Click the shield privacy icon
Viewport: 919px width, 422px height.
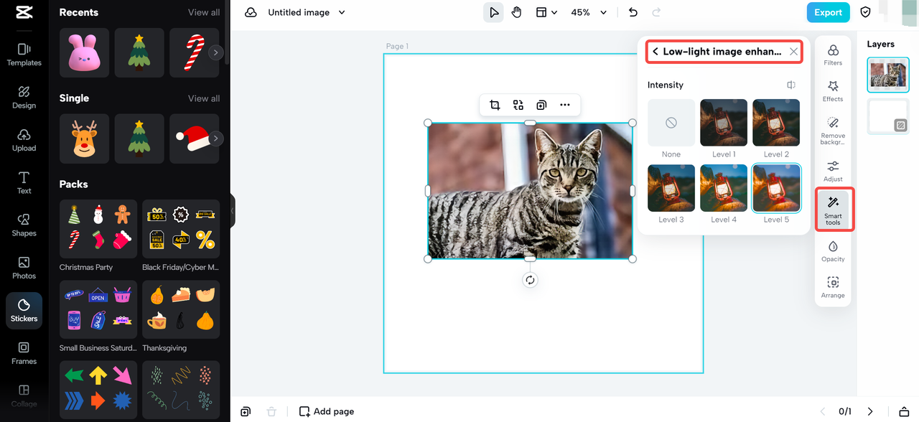(x=866, y=12)
